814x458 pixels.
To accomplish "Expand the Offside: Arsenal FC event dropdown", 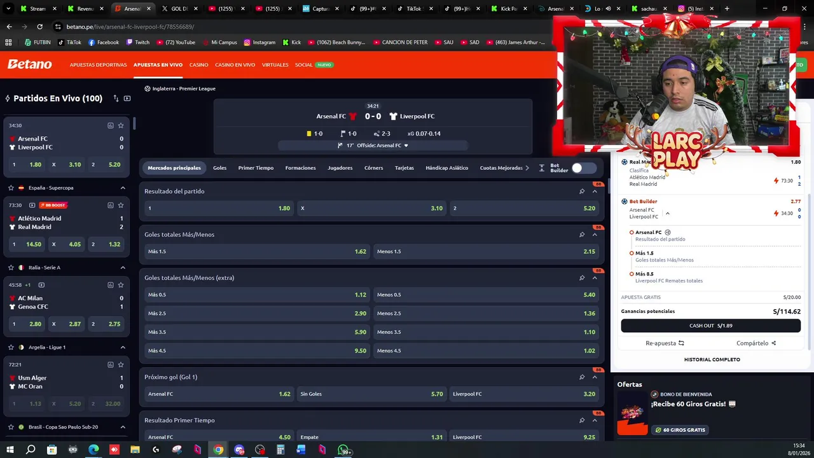I will click(406, 146).
